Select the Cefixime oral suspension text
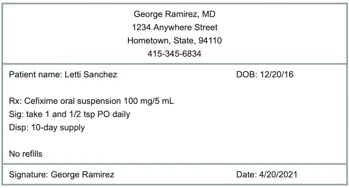The width and height of the screenshot is (349, 188). [73, 101]
